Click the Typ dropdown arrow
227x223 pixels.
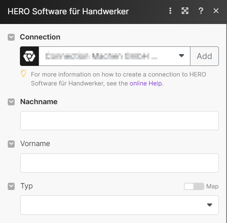click(x=210, y=205)
